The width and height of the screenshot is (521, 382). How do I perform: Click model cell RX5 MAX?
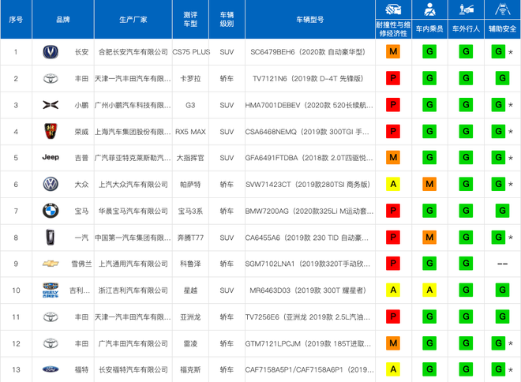190,132
